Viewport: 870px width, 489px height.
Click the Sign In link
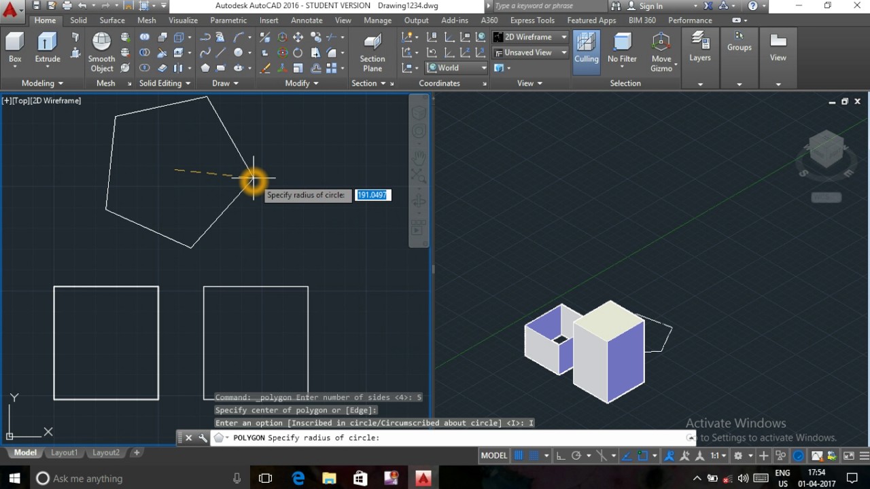click(650, 6)
